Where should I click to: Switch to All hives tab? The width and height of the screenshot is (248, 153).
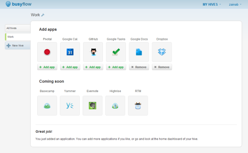pyautogui.click(x=18, y=28)
